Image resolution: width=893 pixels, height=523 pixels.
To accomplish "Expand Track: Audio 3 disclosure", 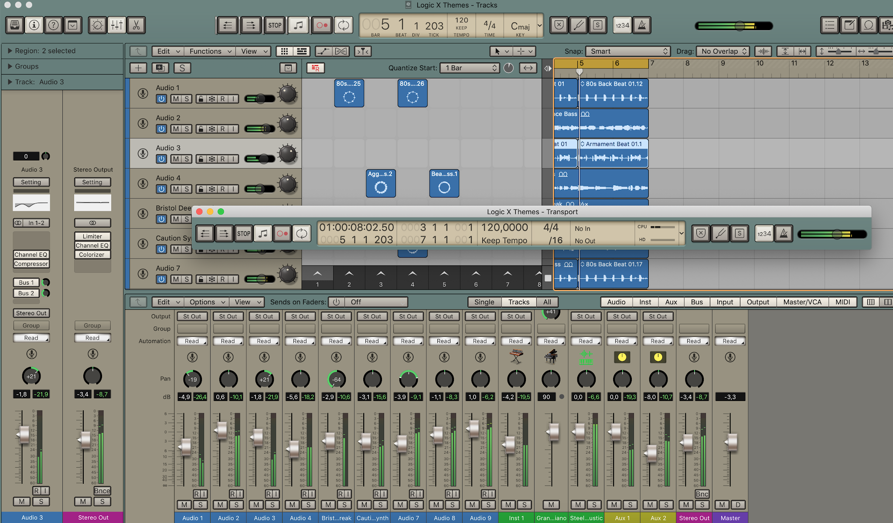I will tap(10, 82).
